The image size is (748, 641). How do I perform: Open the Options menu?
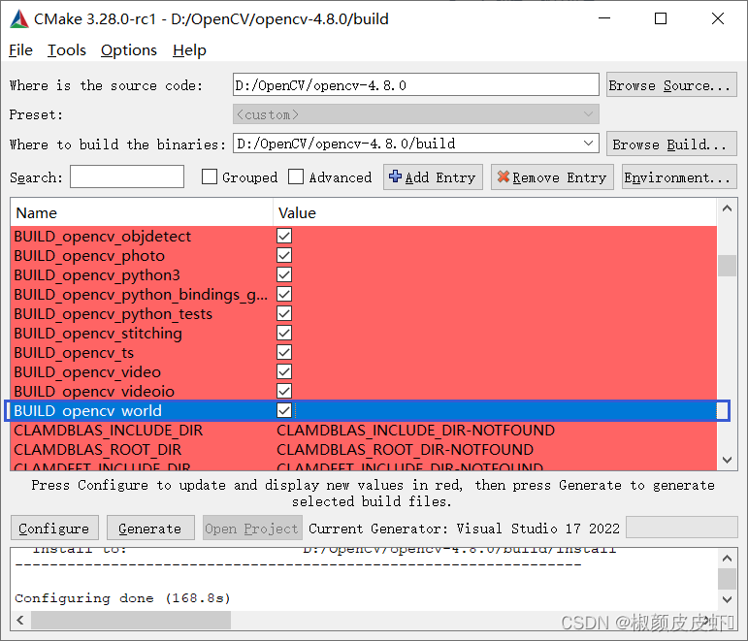[129, 50]
